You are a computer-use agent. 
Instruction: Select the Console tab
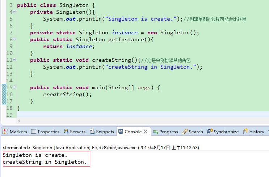133,131
